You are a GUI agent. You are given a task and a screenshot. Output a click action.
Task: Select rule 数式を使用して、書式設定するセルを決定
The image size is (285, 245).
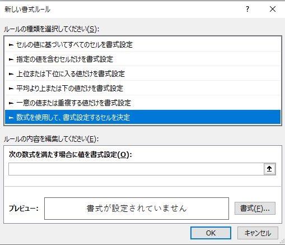pyautogui.click(x=143, y=117)
